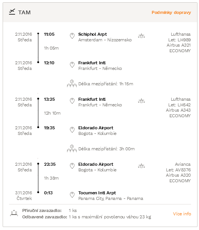Click the location pin beside the 22:35 Eldorado departure
The height and width of the screenshot is (230, 199).
pyautogui.click(x=72, y=166)
